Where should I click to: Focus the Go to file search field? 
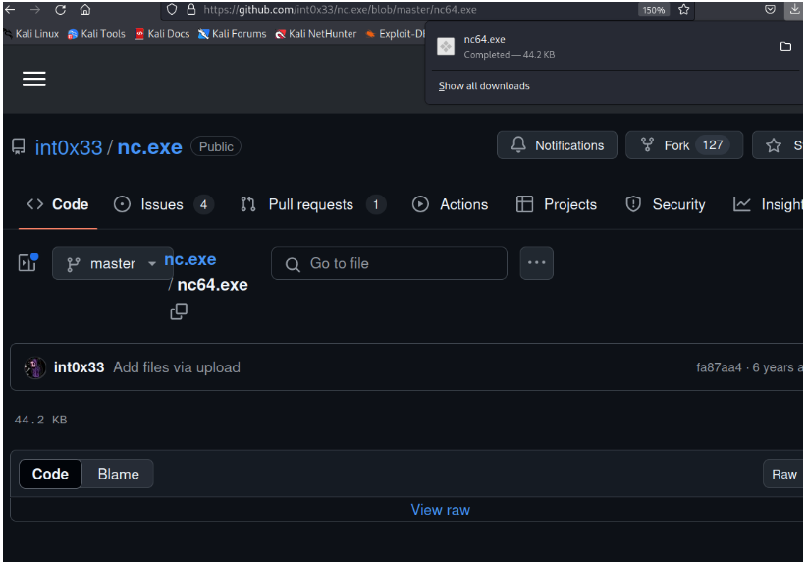[389, 263]
